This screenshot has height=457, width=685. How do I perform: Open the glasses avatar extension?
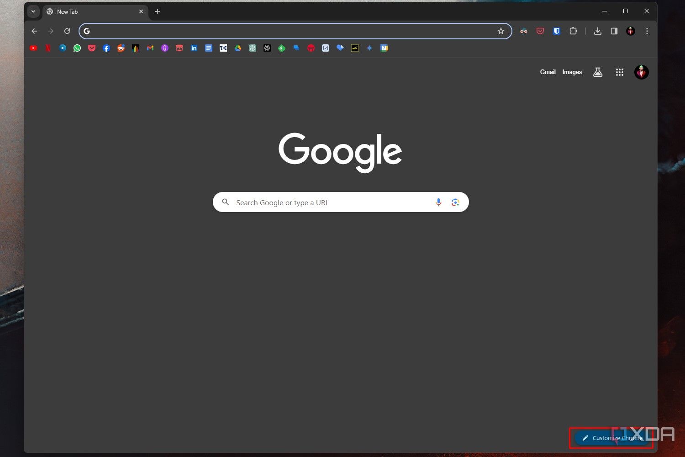[x=524, y=31]
